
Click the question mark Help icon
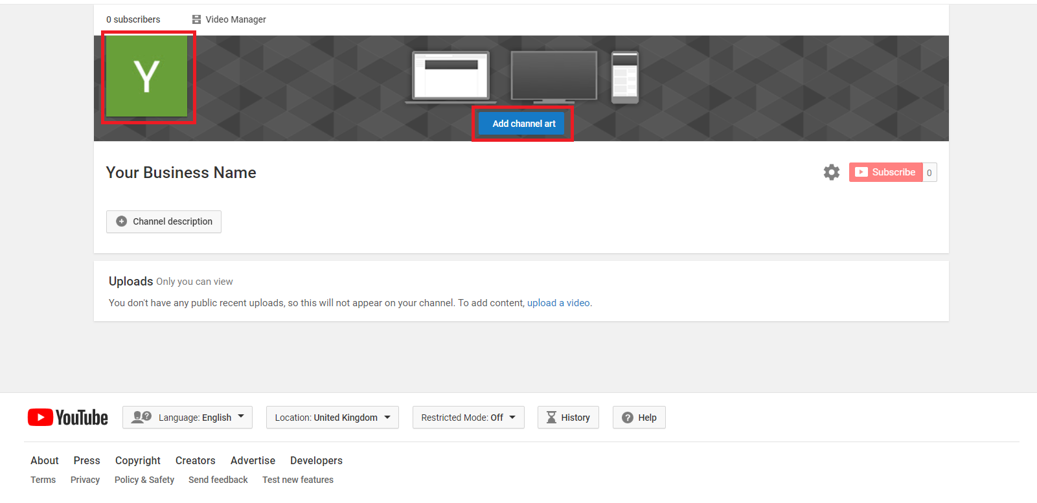(627, 418)
